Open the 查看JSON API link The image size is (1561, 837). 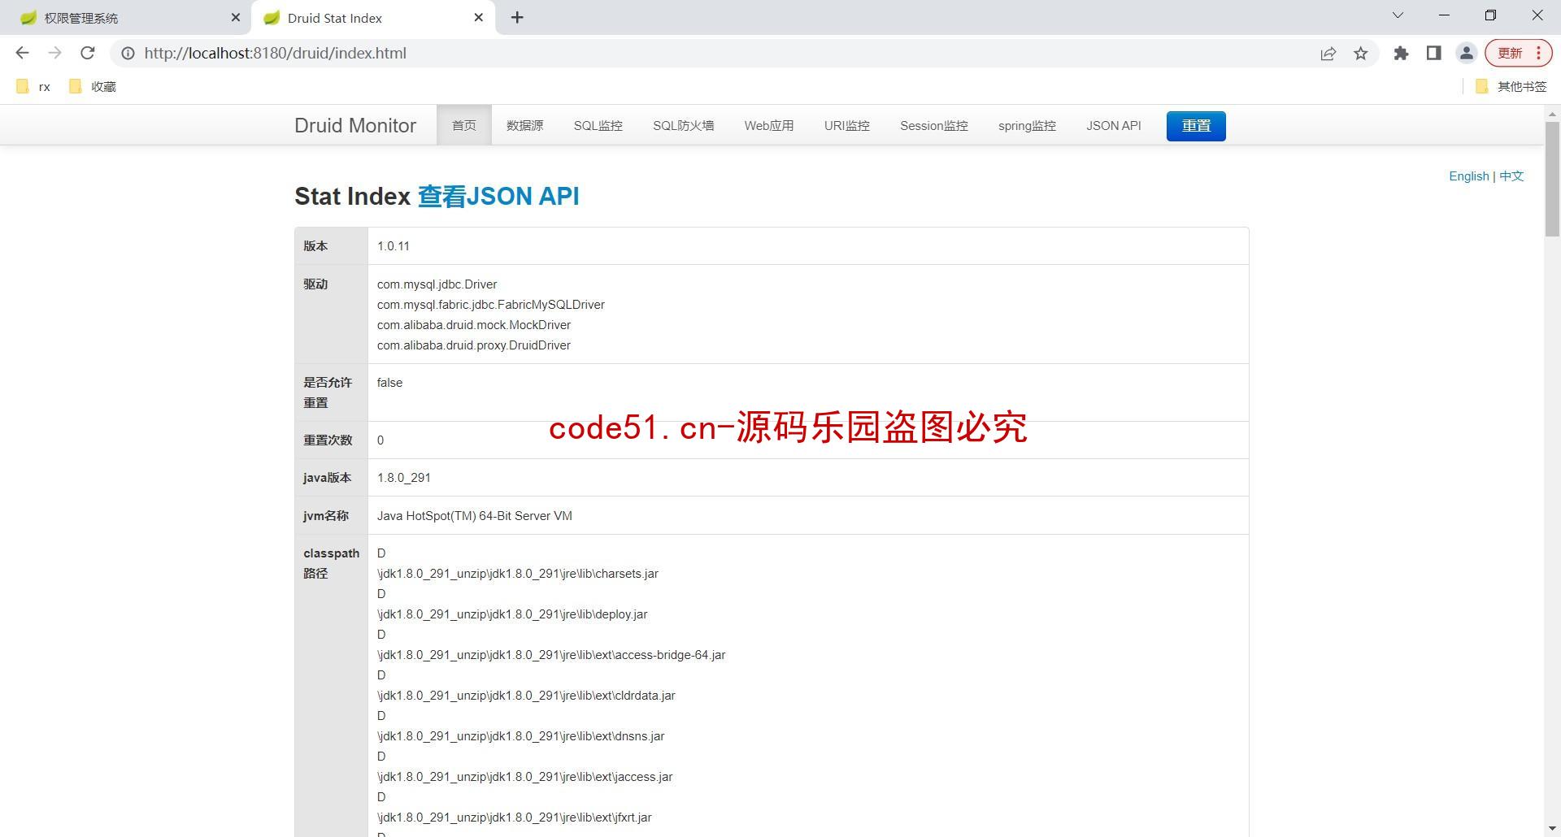(498, 196)
